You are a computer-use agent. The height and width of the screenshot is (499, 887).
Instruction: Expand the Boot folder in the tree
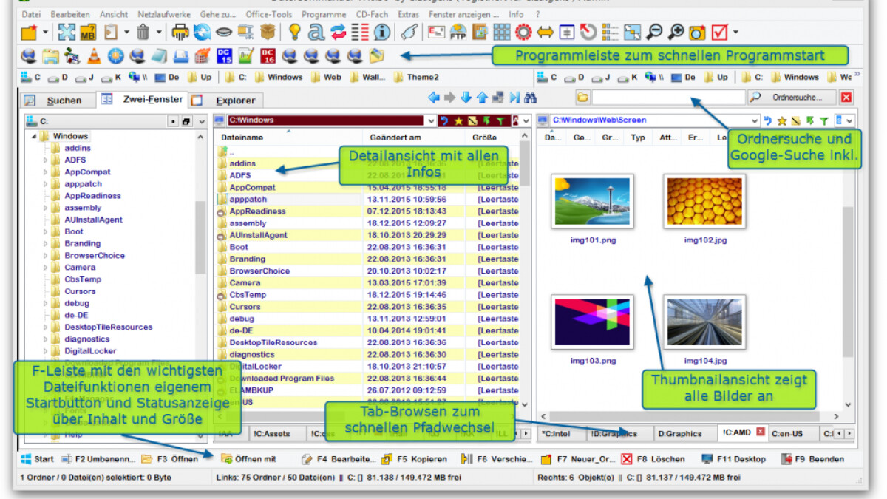coord(45,231)
